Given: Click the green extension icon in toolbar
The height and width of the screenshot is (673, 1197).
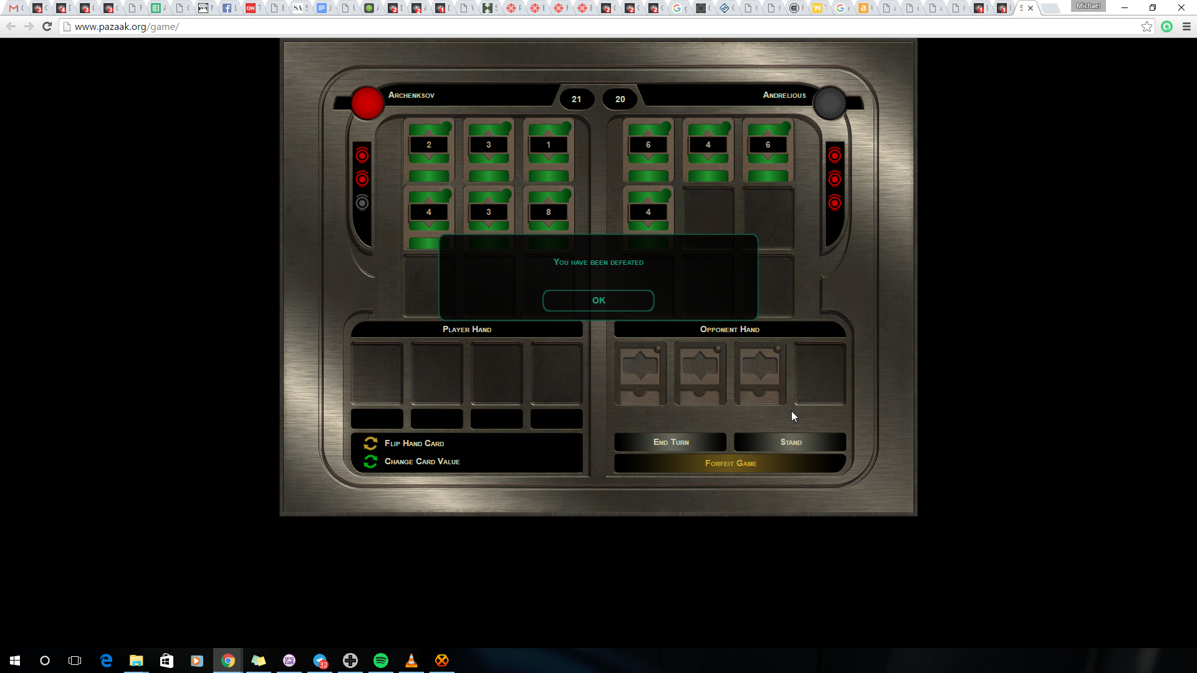Looking at the screenshot, I should pos(1166,26).
